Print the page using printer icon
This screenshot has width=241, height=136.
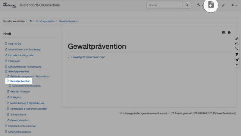[x=229, y=32]
